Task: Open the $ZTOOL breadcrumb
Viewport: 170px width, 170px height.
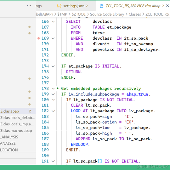Action: [79, 14]
